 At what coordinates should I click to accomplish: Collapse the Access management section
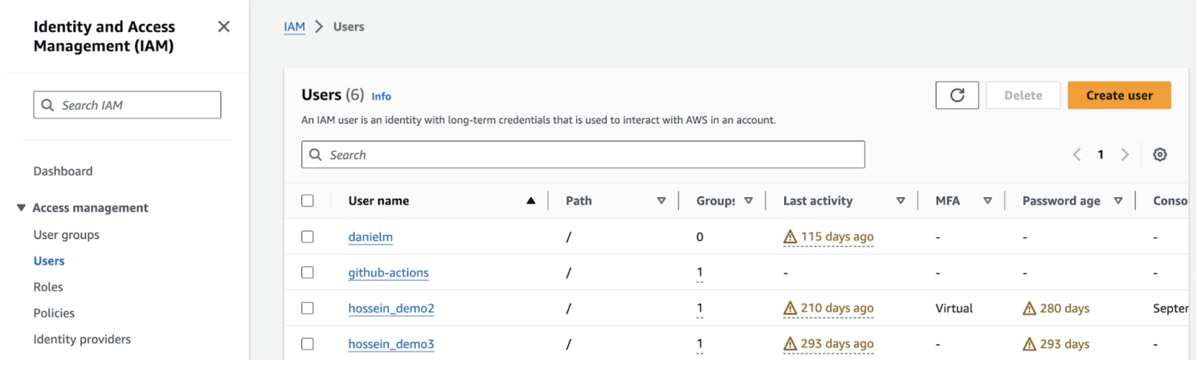pyautogui.click(x=21, y=208)
